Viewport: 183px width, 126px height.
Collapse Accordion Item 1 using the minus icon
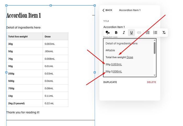(x=93, y=15)
